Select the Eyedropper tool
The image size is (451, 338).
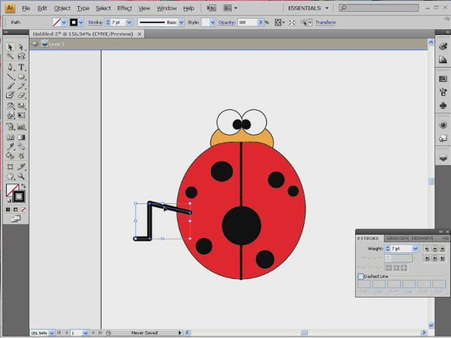pos(10,146)
